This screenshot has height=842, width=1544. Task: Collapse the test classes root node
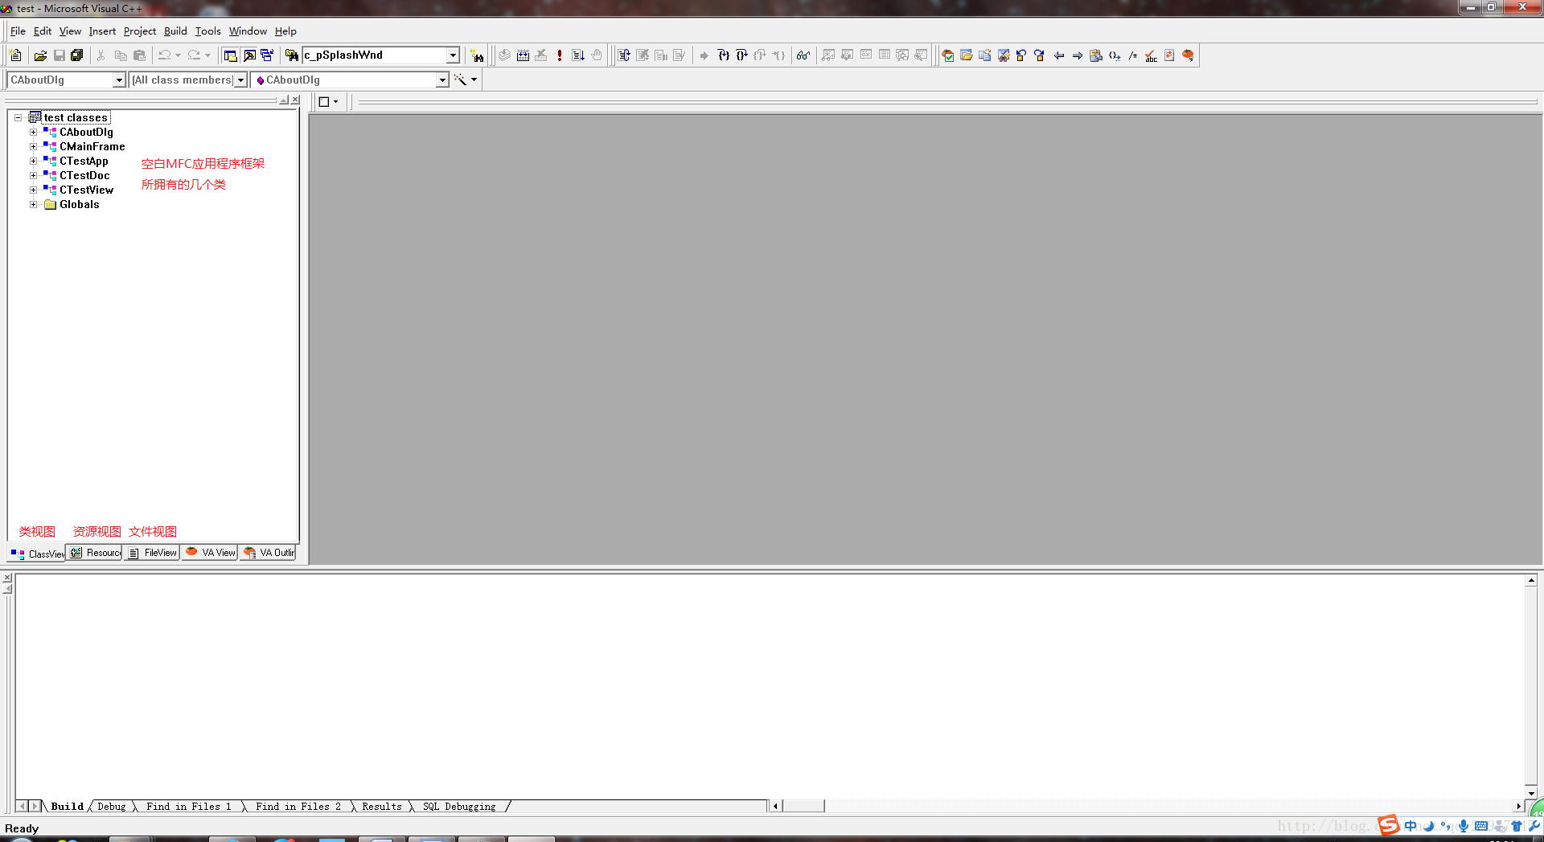[18, 117]
